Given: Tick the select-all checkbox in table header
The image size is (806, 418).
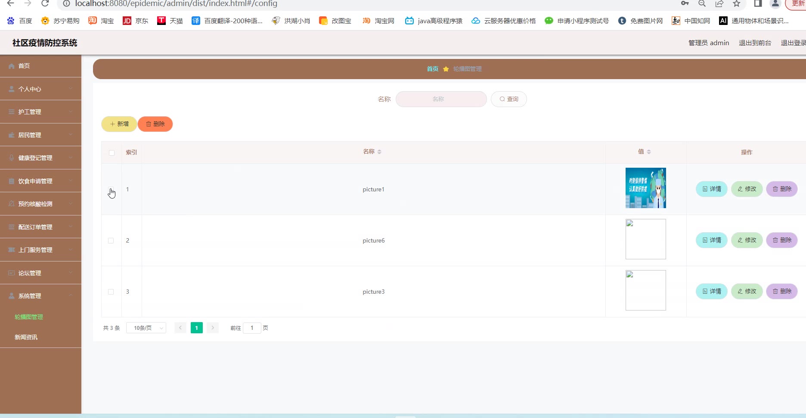Looking at the screenshot, I should coord(112,153).
